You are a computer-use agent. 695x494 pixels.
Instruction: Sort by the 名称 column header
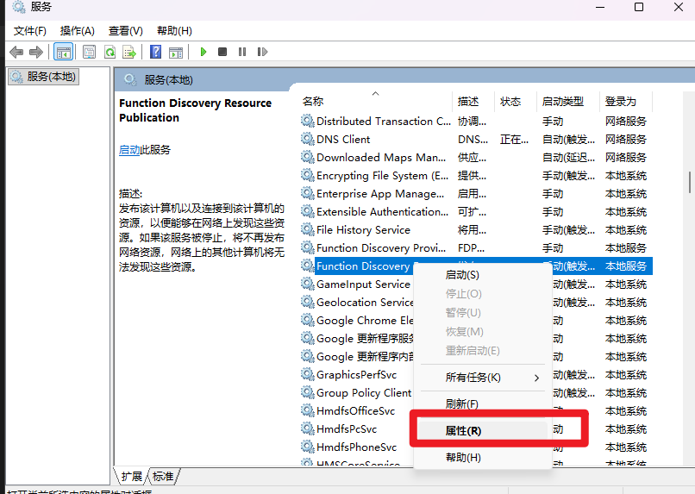tap(313, 101)
